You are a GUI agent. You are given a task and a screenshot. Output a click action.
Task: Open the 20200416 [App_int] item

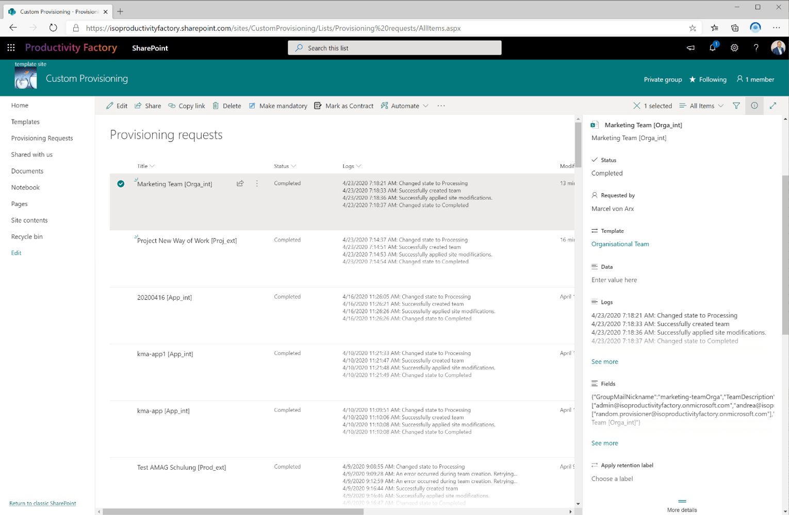pyautogui.click(x=165, y=297)
